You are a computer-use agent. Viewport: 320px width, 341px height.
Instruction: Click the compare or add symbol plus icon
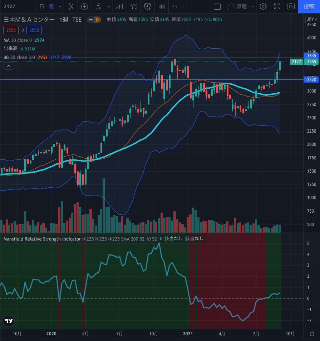[84, 6]
